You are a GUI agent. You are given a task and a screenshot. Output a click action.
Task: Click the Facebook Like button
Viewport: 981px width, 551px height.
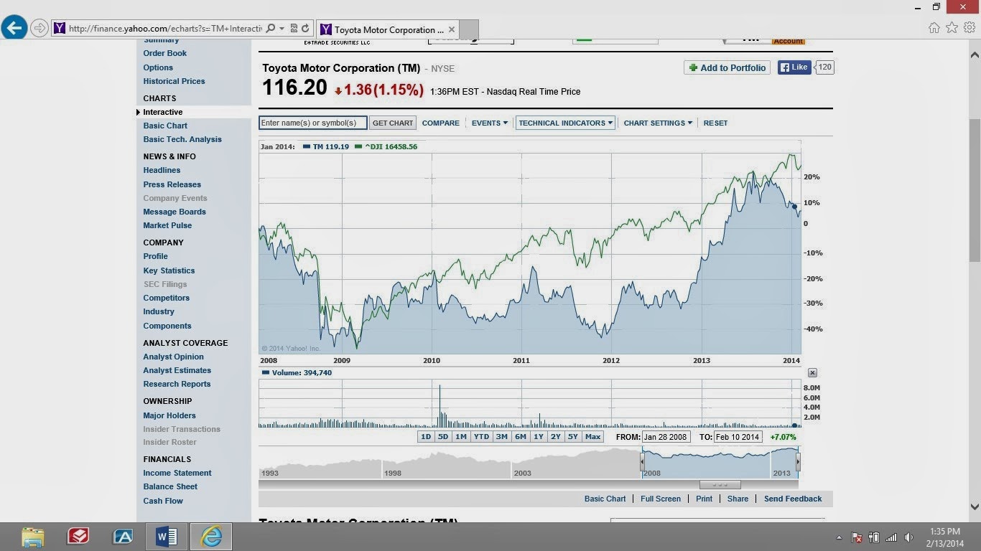click(794, 67)
